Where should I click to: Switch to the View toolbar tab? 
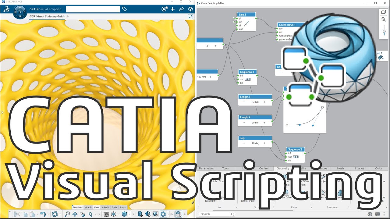pyautogui.click(x=97, y=207)
